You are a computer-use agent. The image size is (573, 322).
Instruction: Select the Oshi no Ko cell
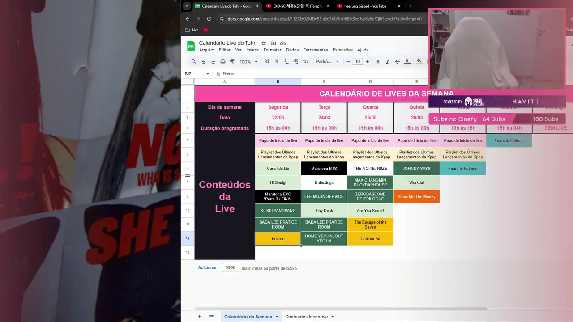point(370,238)
